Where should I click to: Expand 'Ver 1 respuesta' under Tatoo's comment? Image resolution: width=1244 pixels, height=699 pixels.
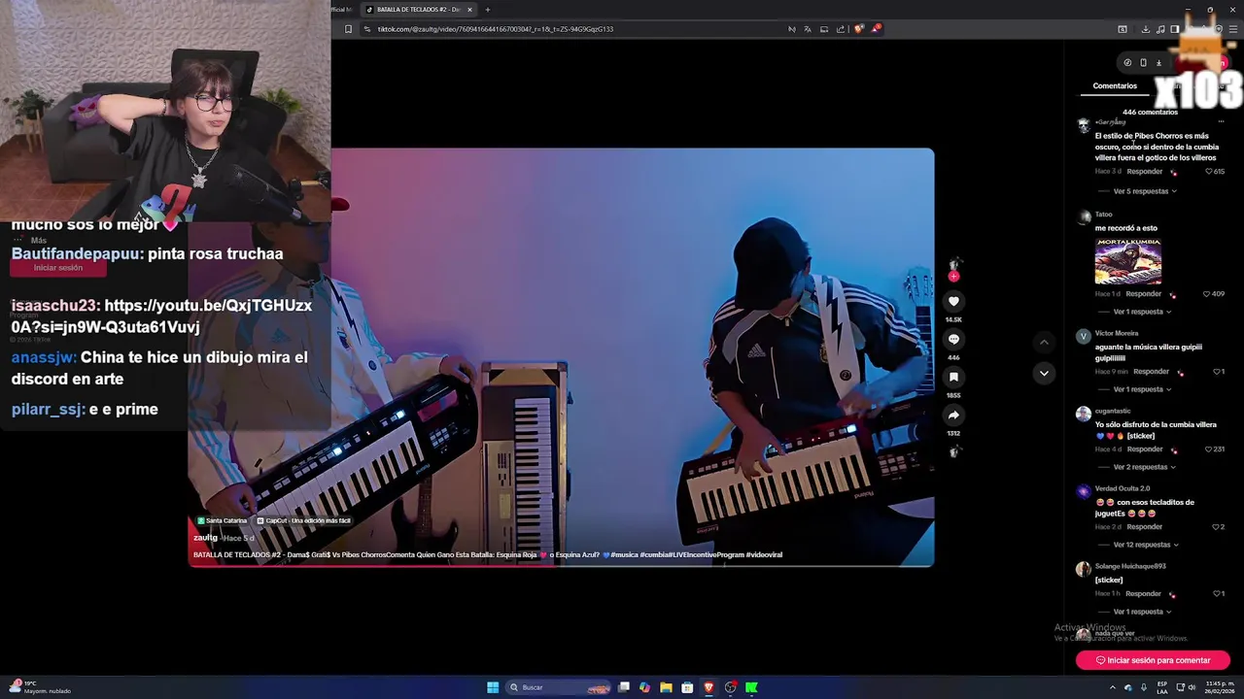point(1142,312)
